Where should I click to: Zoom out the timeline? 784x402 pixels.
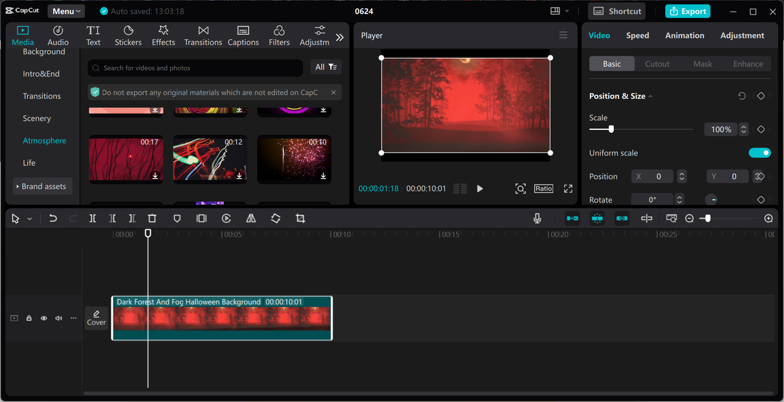(689, 218)
